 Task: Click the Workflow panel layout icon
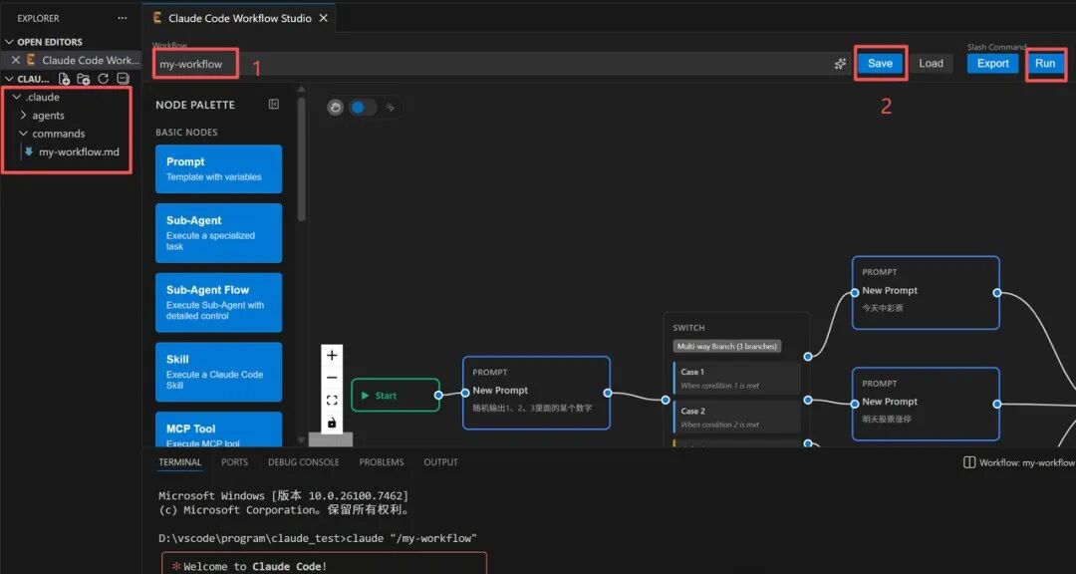coord(969,462)
